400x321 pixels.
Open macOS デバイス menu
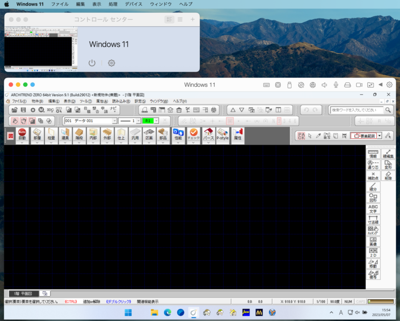[134, 4]
